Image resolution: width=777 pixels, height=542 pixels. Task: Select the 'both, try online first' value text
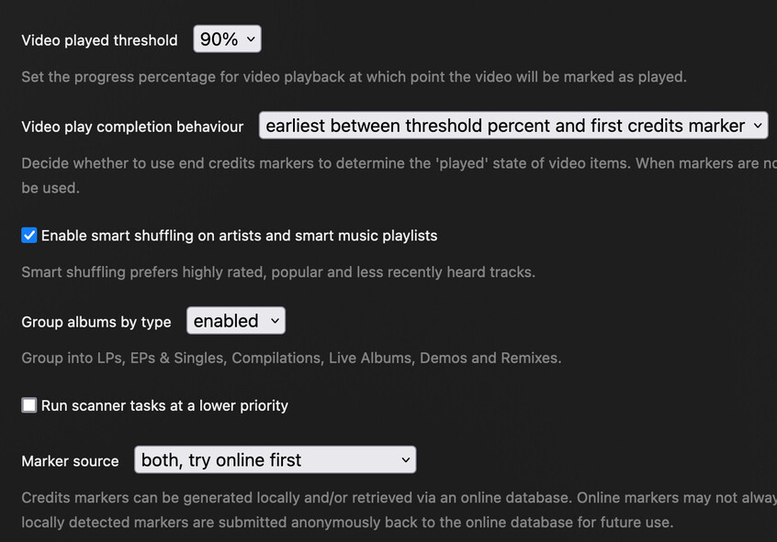coord(221,460)
